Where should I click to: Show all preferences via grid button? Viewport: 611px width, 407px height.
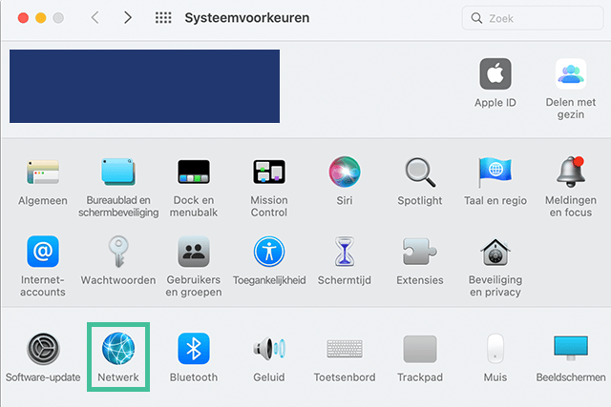163,17
